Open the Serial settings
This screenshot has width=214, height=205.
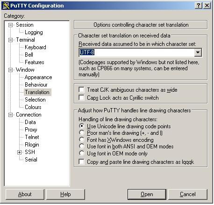click(31, 160)
